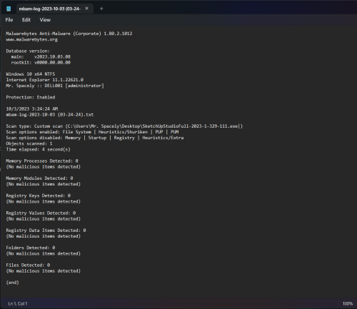This screenshot has height=309, width=357.
Task: Click 'Folders Detected: 0' line
Action: tap(31, 248)
